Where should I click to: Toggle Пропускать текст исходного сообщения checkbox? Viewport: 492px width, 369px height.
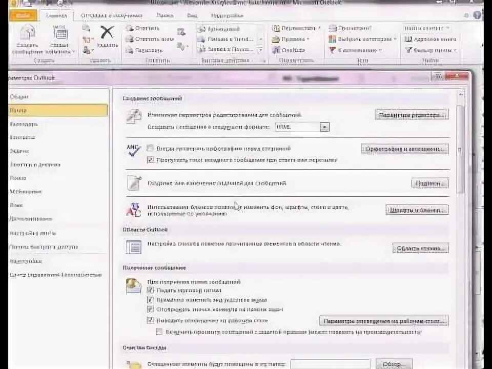150,160
